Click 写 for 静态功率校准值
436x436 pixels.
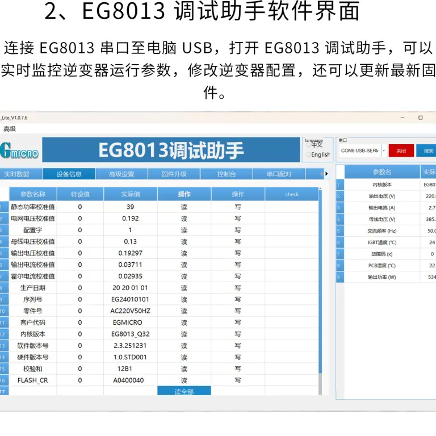point(238,207)
